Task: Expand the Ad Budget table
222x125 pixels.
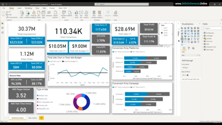Action: point(203,36)
